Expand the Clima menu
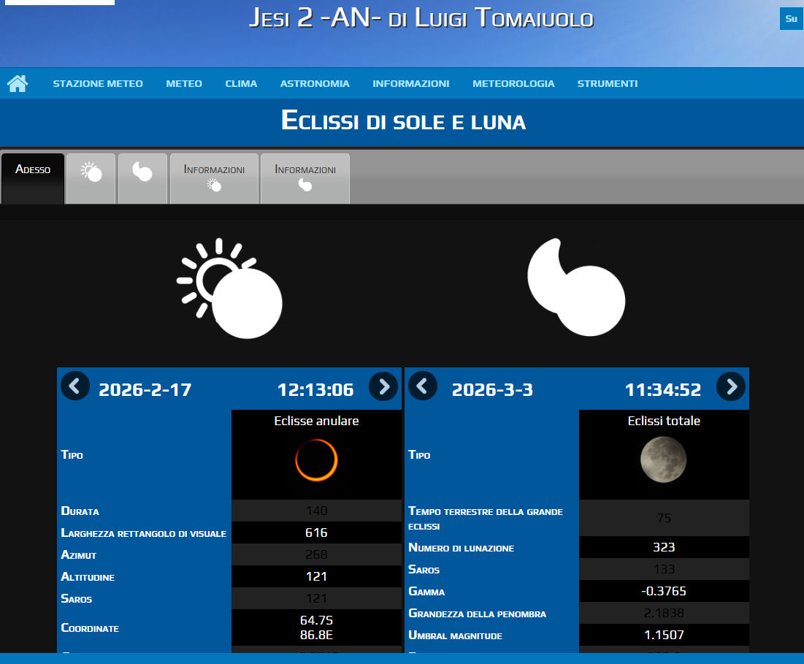The width and height of the screenshot is (804, 664). pos(241,84)
